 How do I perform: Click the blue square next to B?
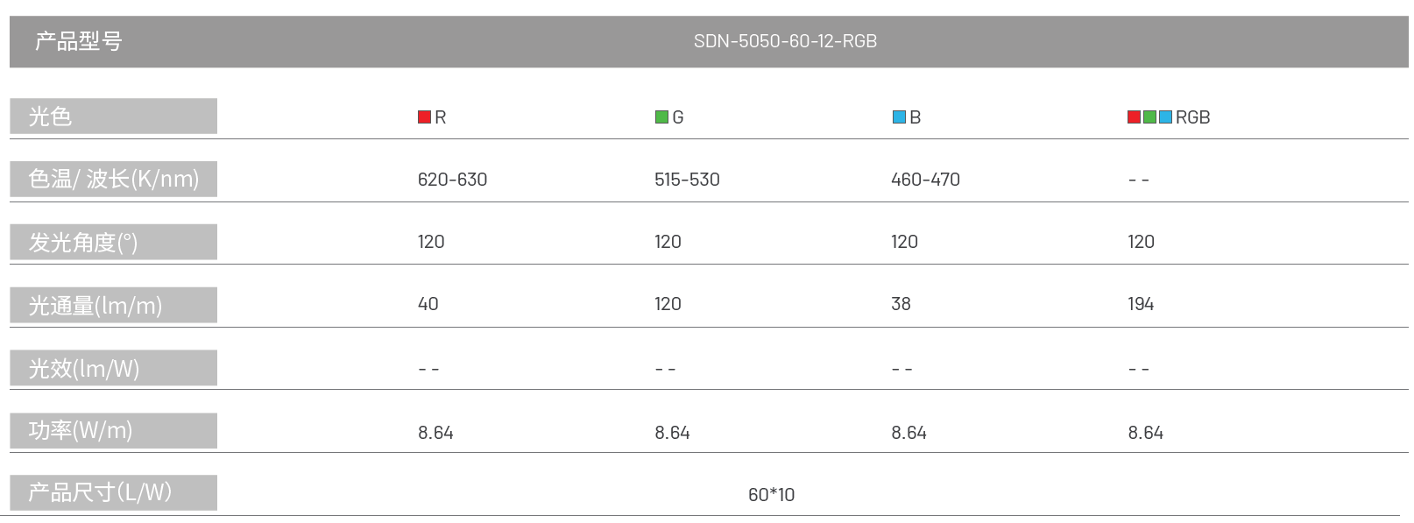(899, 117)
